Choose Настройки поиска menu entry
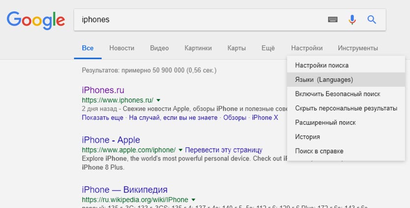Screen dimensions: 410x208 pyautogui.click(x=346, y=65)
